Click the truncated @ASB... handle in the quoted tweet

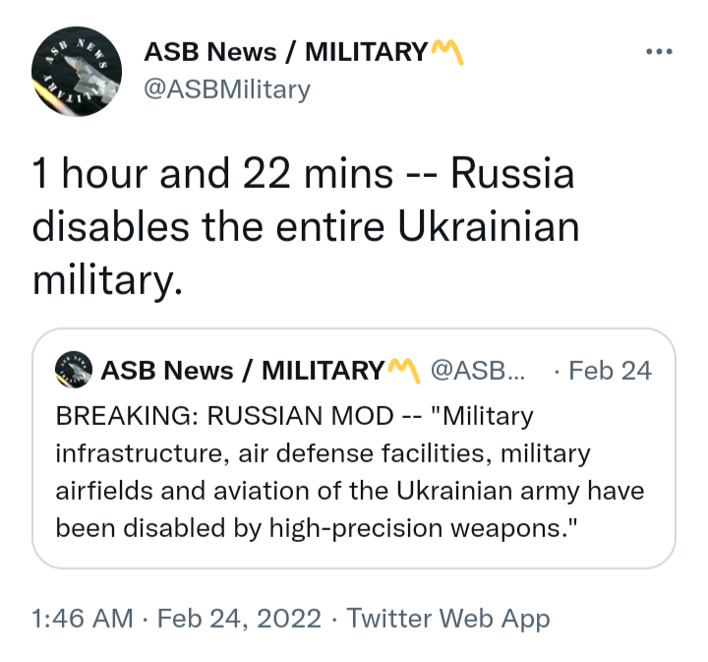click(x=478, y=371)
